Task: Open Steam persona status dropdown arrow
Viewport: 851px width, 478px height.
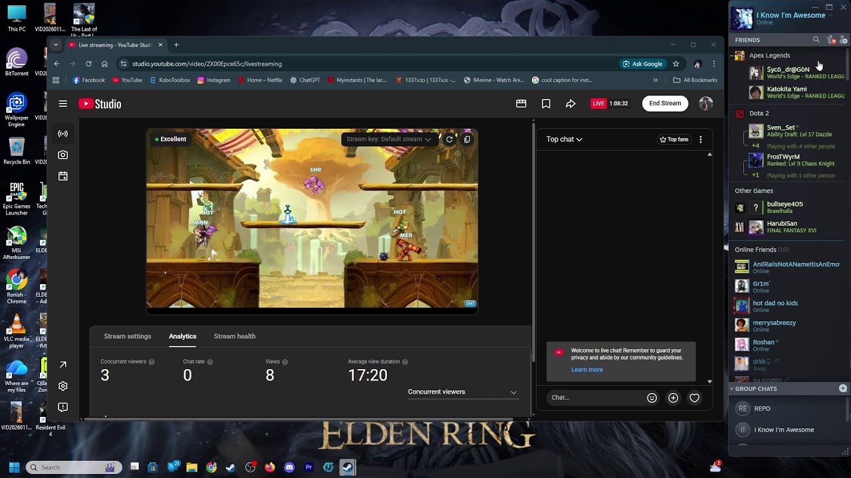Action: coord(830,15)
